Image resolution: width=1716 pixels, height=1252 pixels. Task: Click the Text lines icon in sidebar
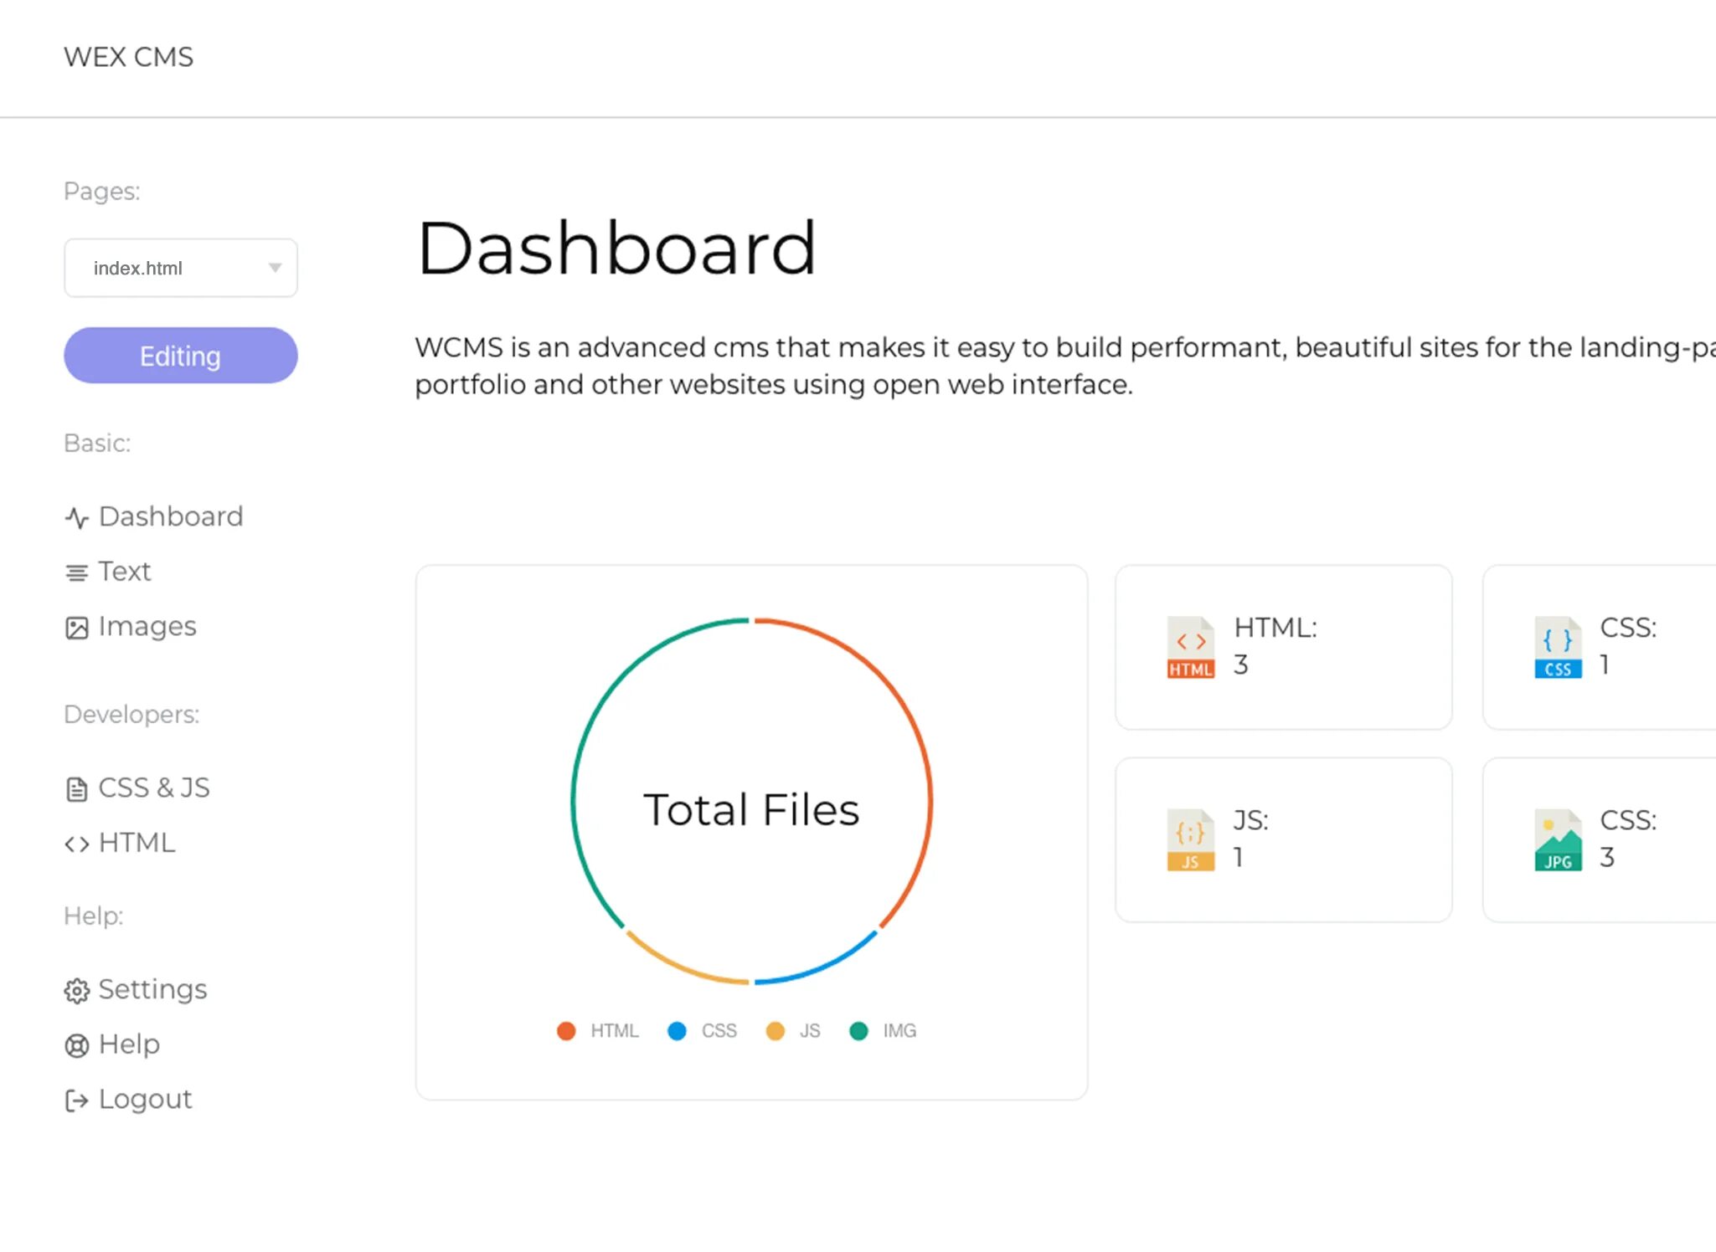pyautogui.click(x=76, y=572)
